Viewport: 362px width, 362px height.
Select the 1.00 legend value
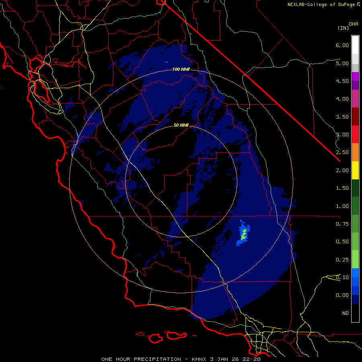pyautogui.click(x=342, y=206)
